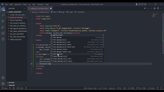Open the Run menu

[x=34, y=4]
